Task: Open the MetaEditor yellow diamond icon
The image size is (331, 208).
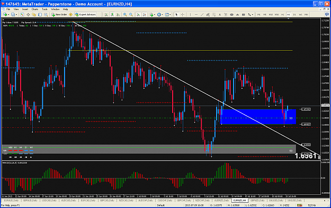Action: point(71,15)
